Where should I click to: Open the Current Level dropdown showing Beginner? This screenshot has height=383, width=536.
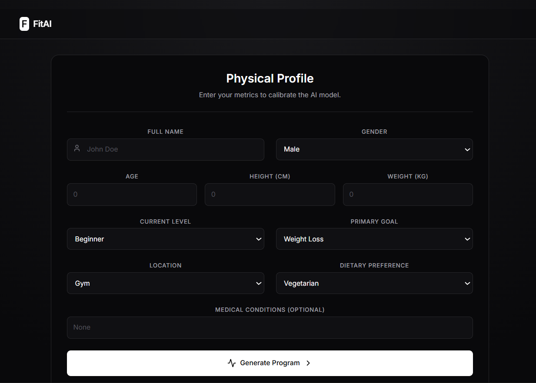[x=165, y=239]
